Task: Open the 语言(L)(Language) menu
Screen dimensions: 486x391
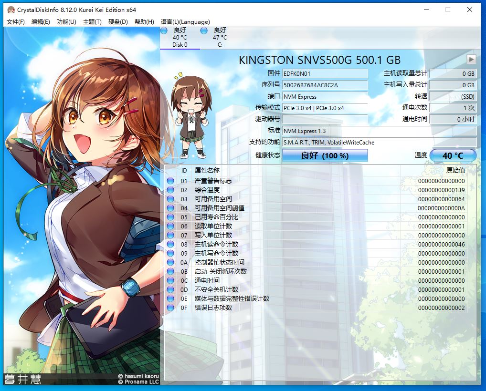Action: tap(185, 21)
